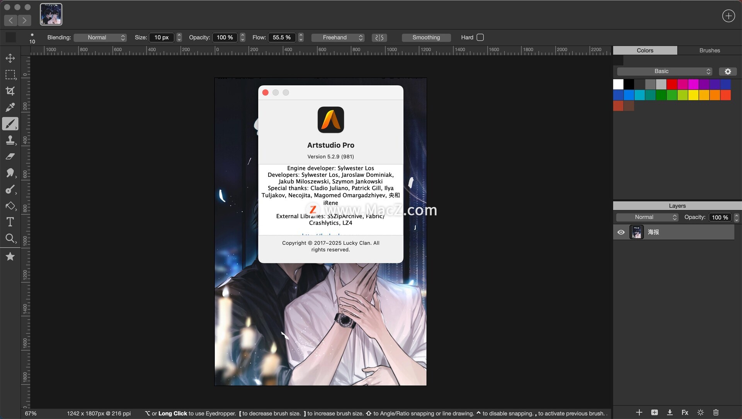This screenshot has height=419, width=742.
Task: Open the brush Blending mode dropdown
Action: tap(100, 37)
